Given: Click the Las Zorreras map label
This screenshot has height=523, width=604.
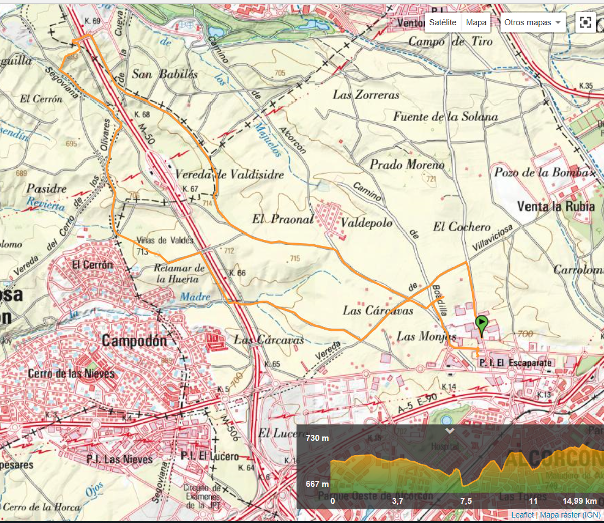Looking at the screenshot, I should click(x=366, y=95).
